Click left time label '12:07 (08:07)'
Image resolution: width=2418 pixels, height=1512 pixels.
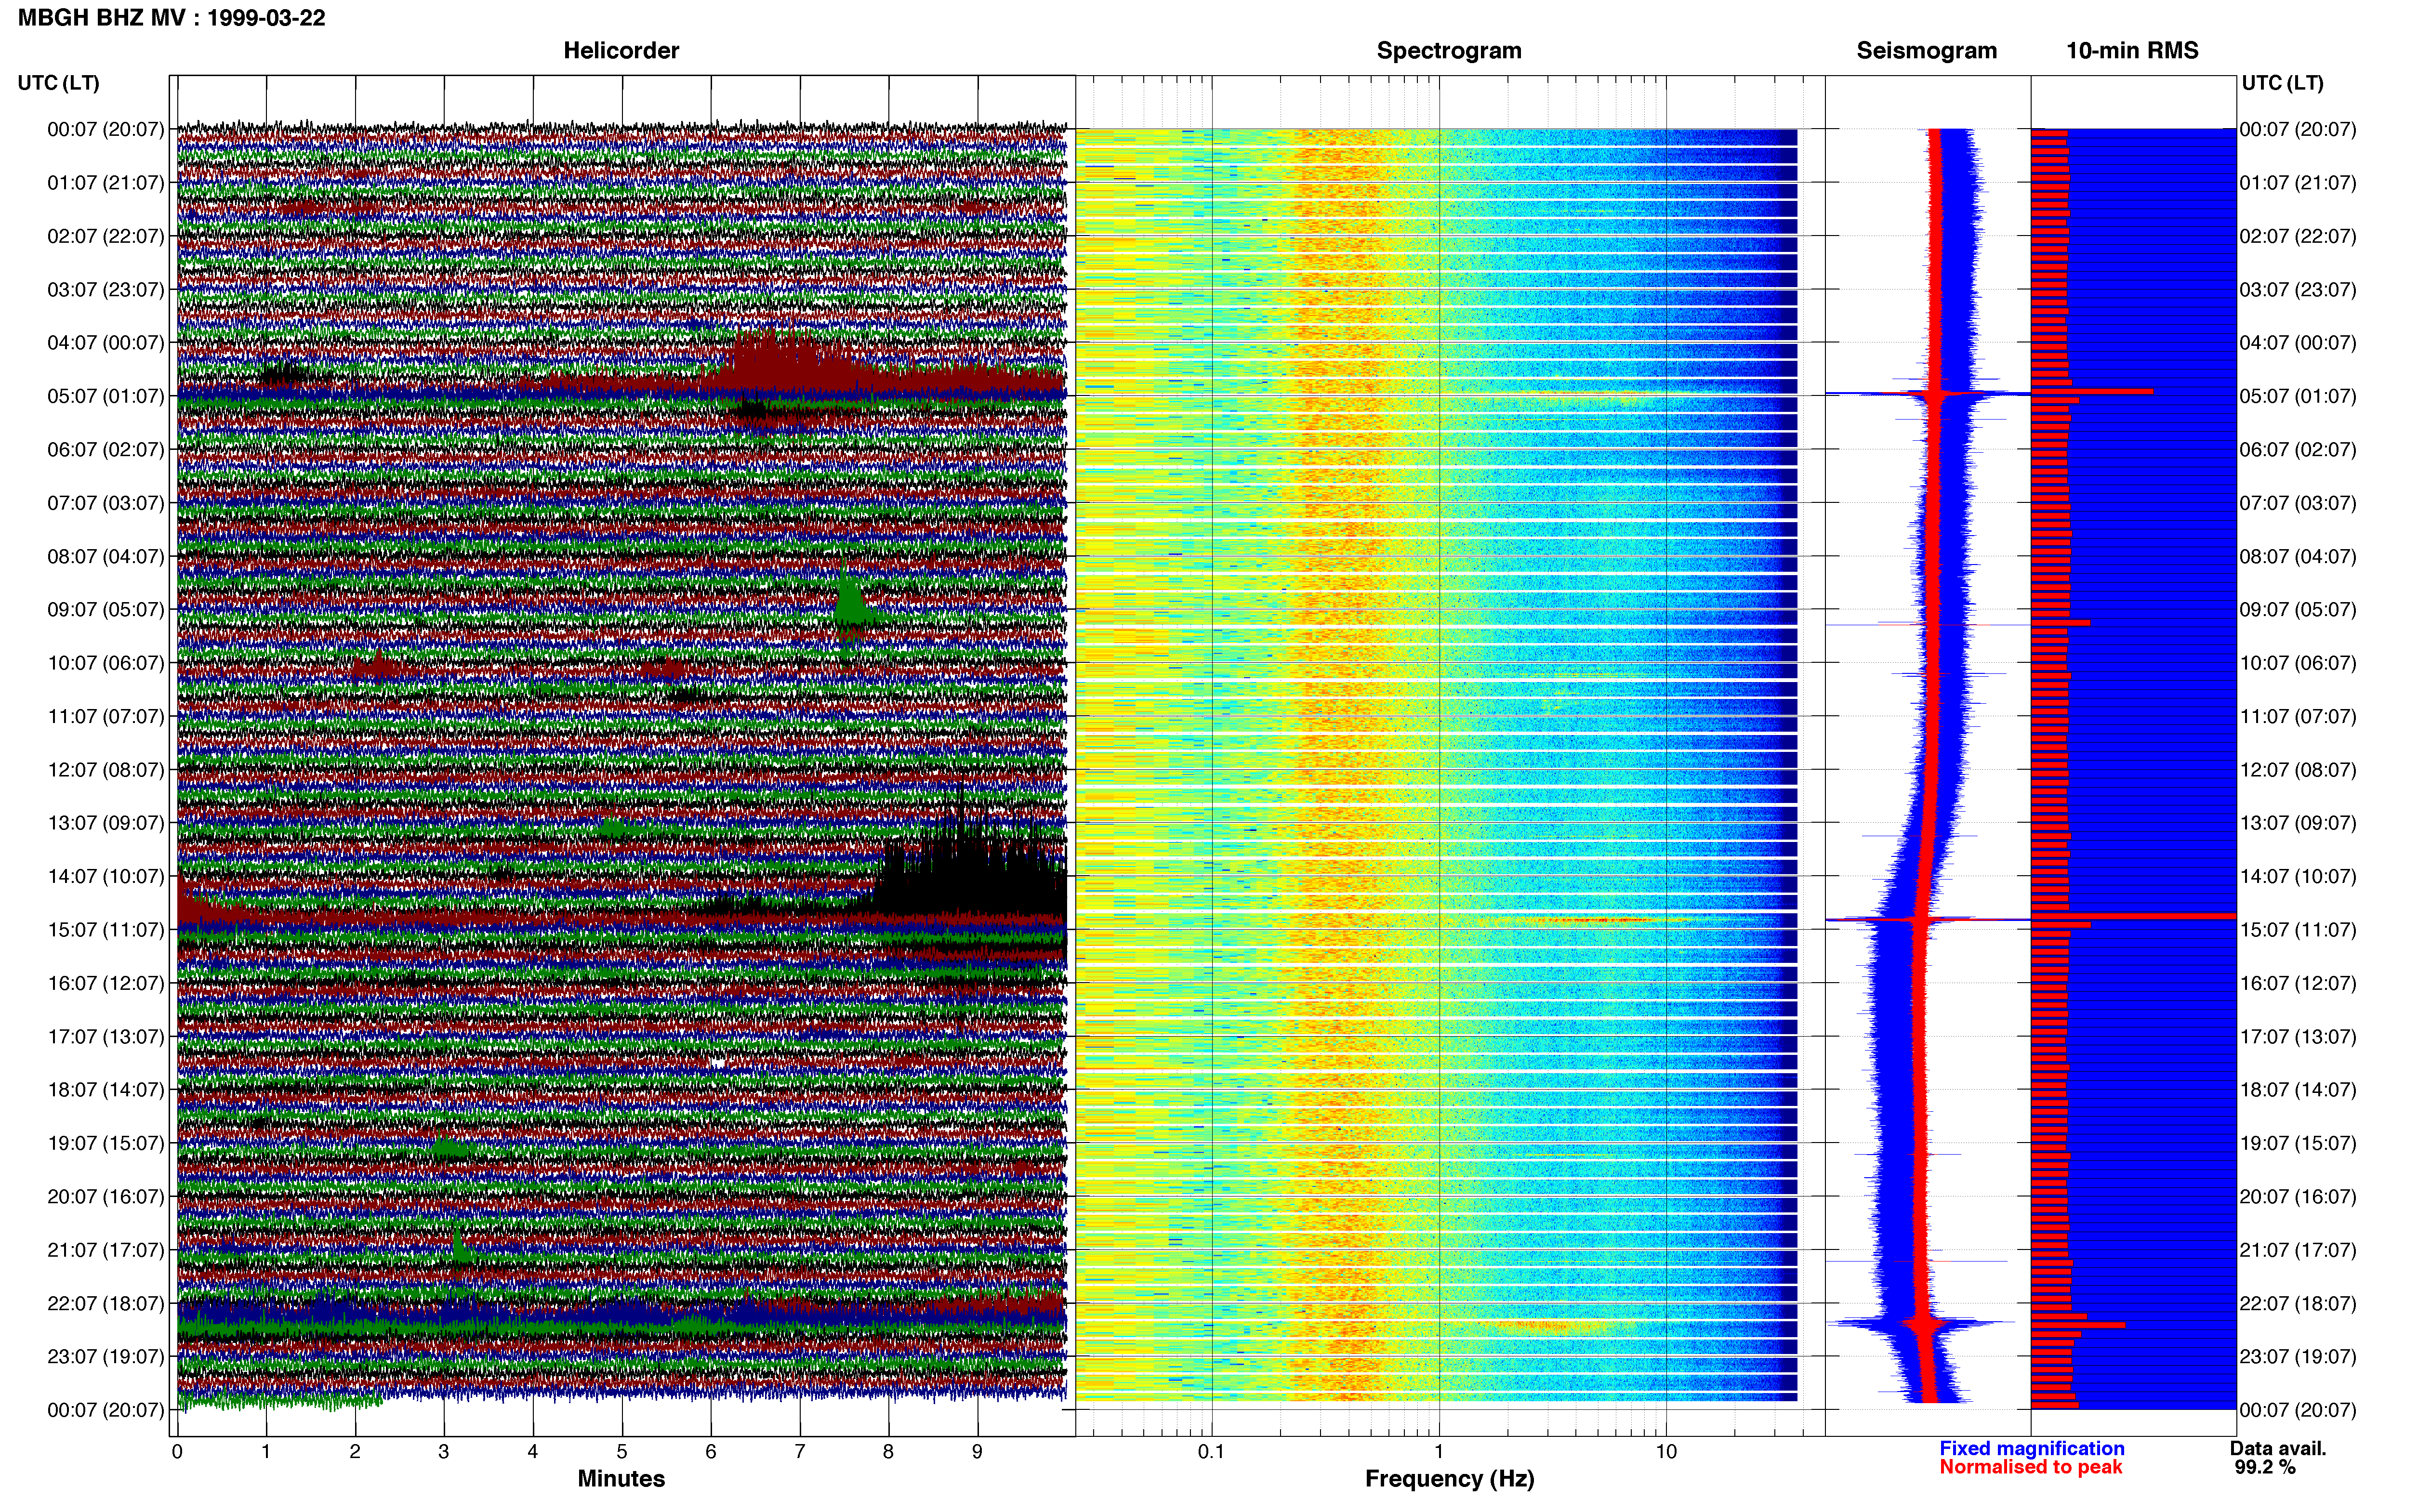[x=105, y=770]
